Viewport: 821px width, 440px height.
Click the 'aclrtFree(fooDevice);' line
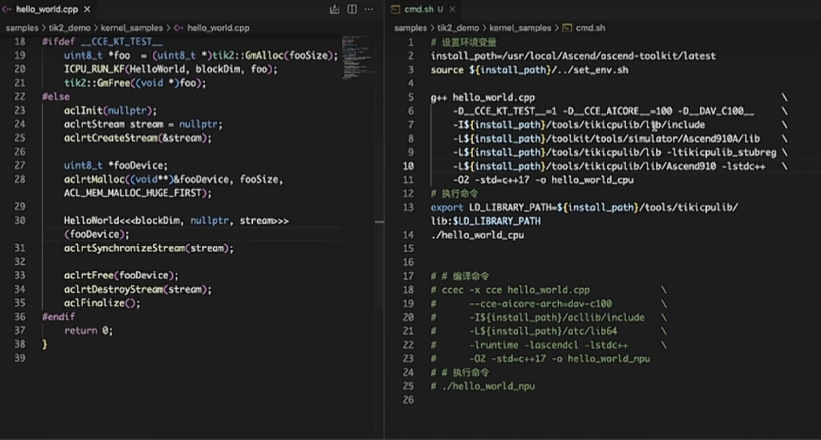pyautogui.click(x=121, y=275)
